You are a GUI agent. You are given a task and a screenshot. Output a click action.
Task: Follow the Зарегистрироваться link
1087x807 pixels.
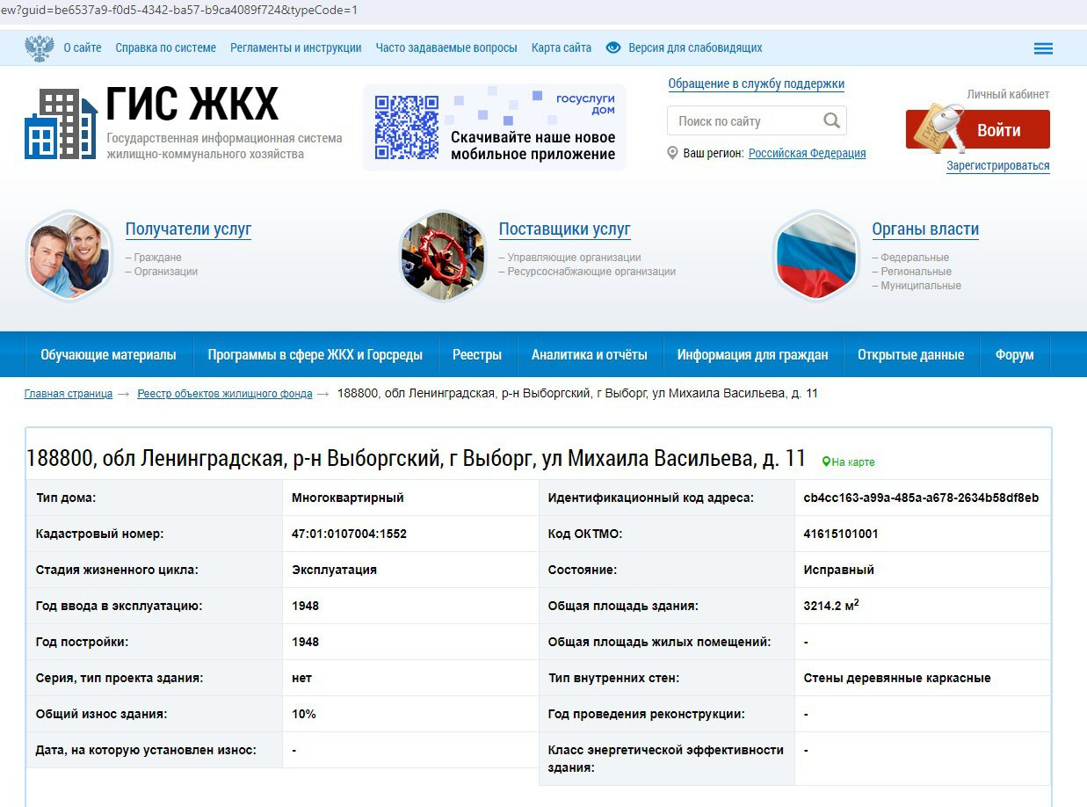997,165
